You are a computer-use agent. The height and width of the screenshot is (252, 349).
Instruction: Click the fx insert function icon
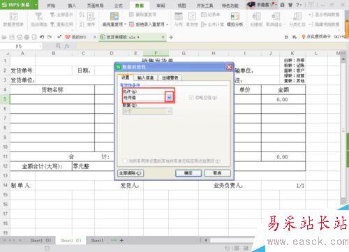[x=67, y=46]
